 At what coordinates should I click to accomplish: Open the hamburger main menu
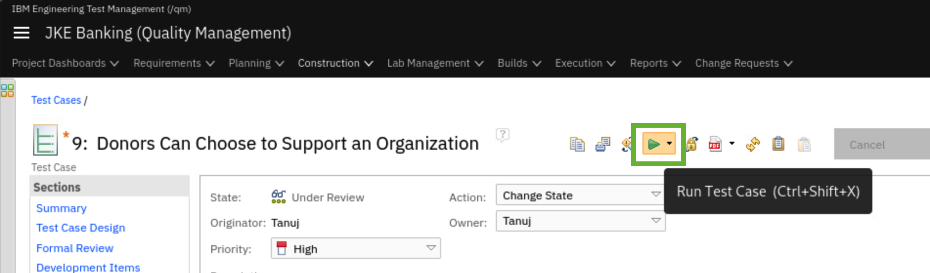click(21, 33)
